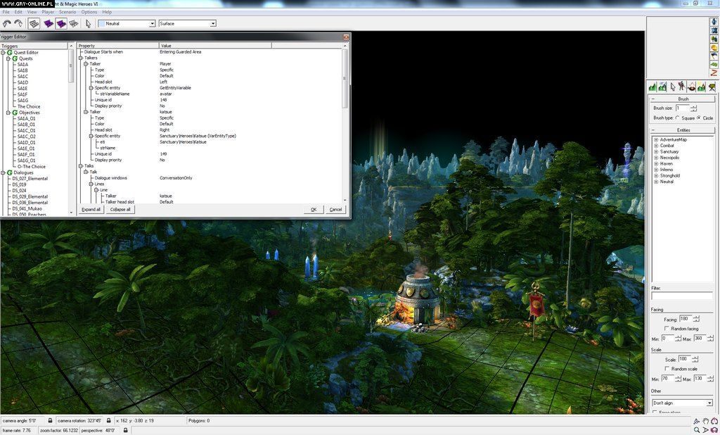Enable the Random scale checkbox
Screen dimensions: 720x435
click(x=667, y=369)
